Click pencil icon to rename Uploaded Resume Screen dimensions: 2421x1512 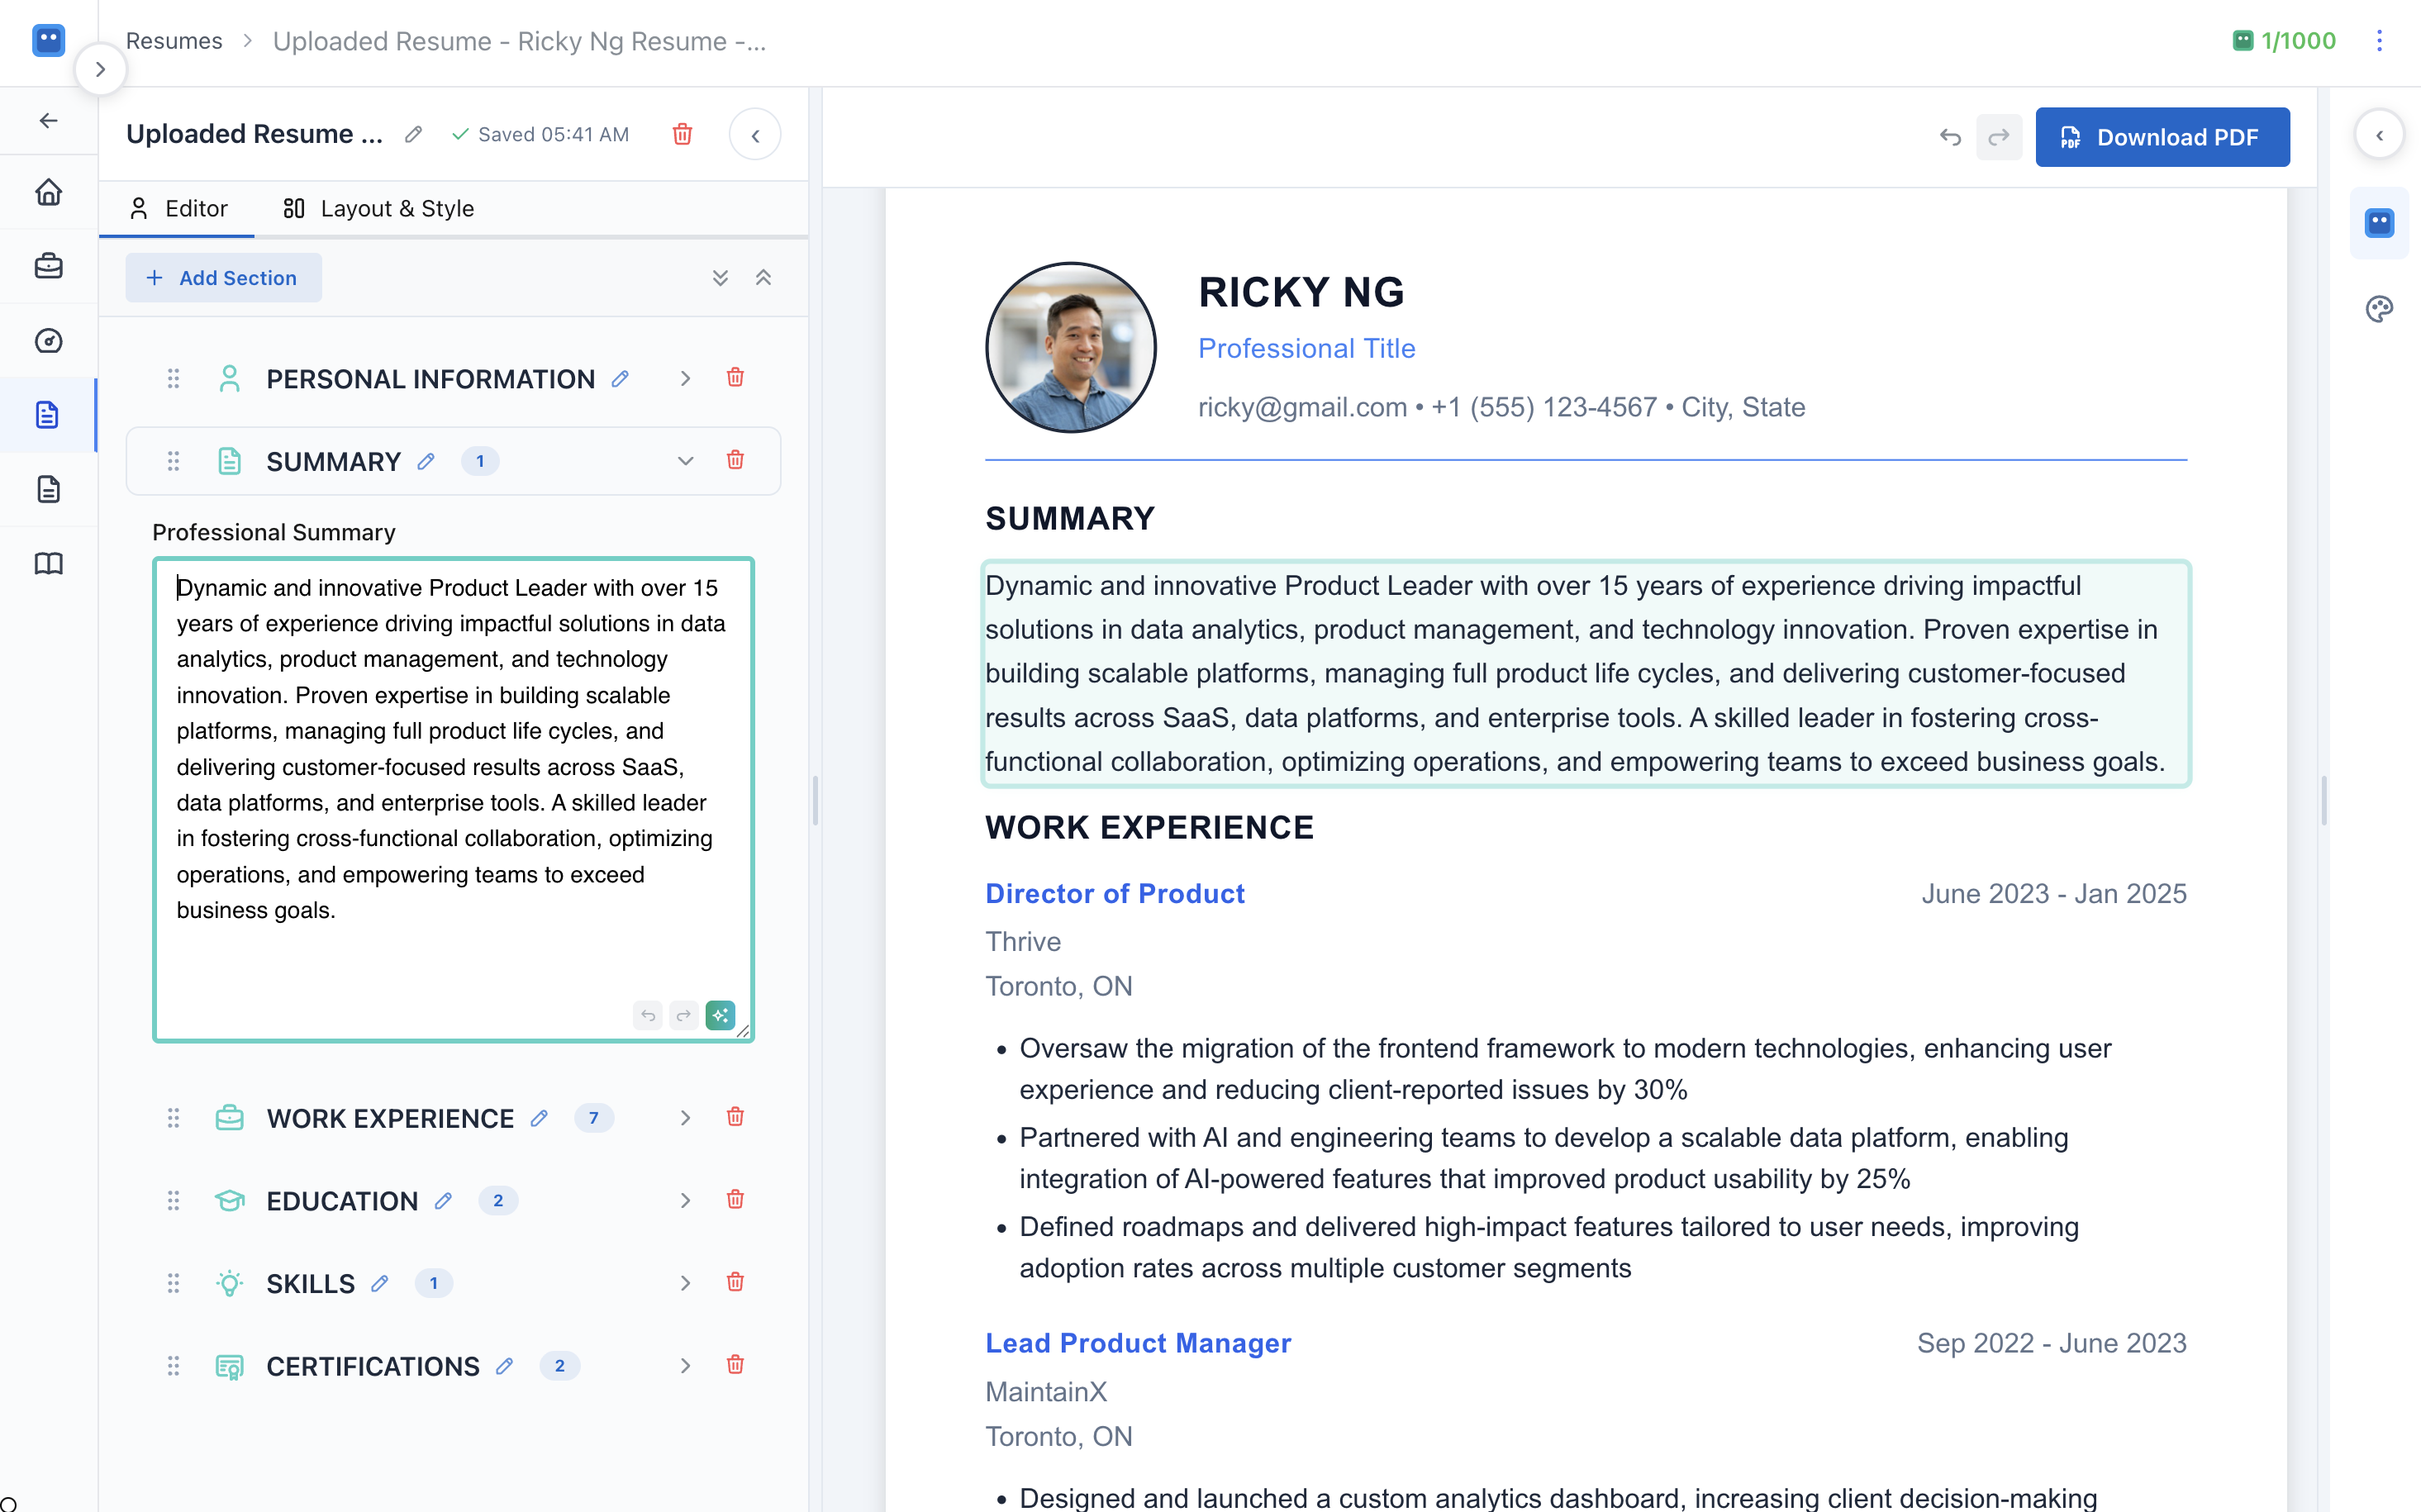point(413,134)
